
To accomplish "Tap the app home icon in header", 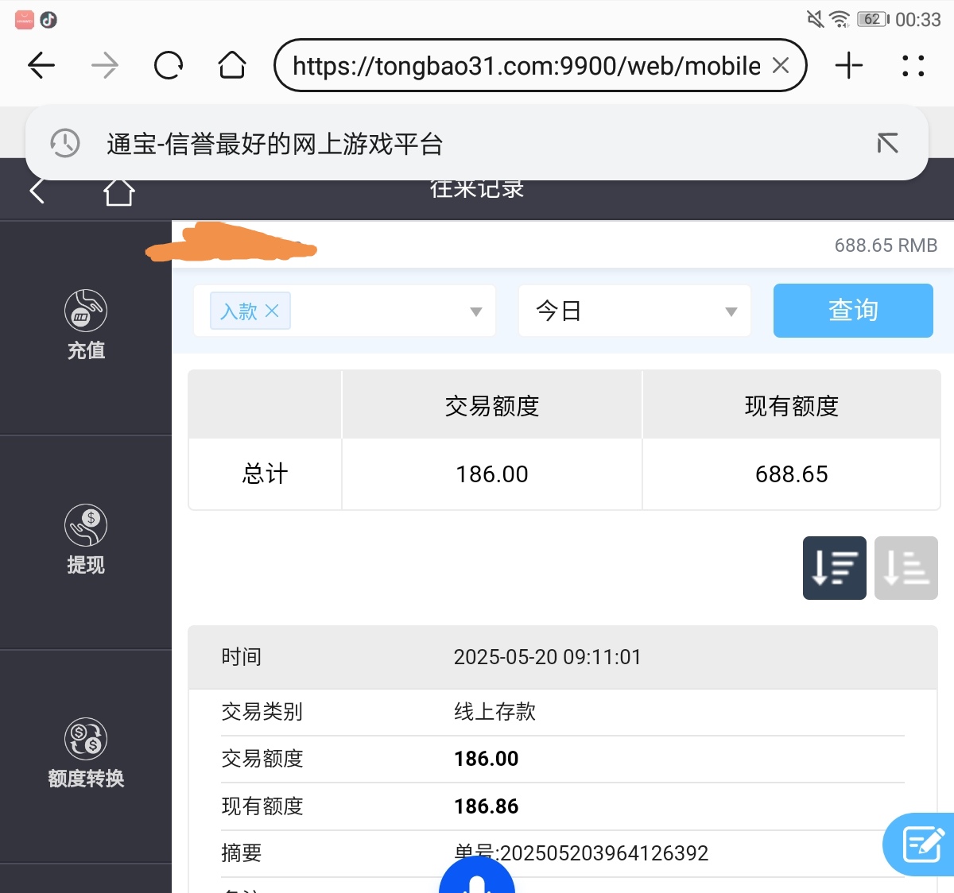I will [x=118, y=192].
